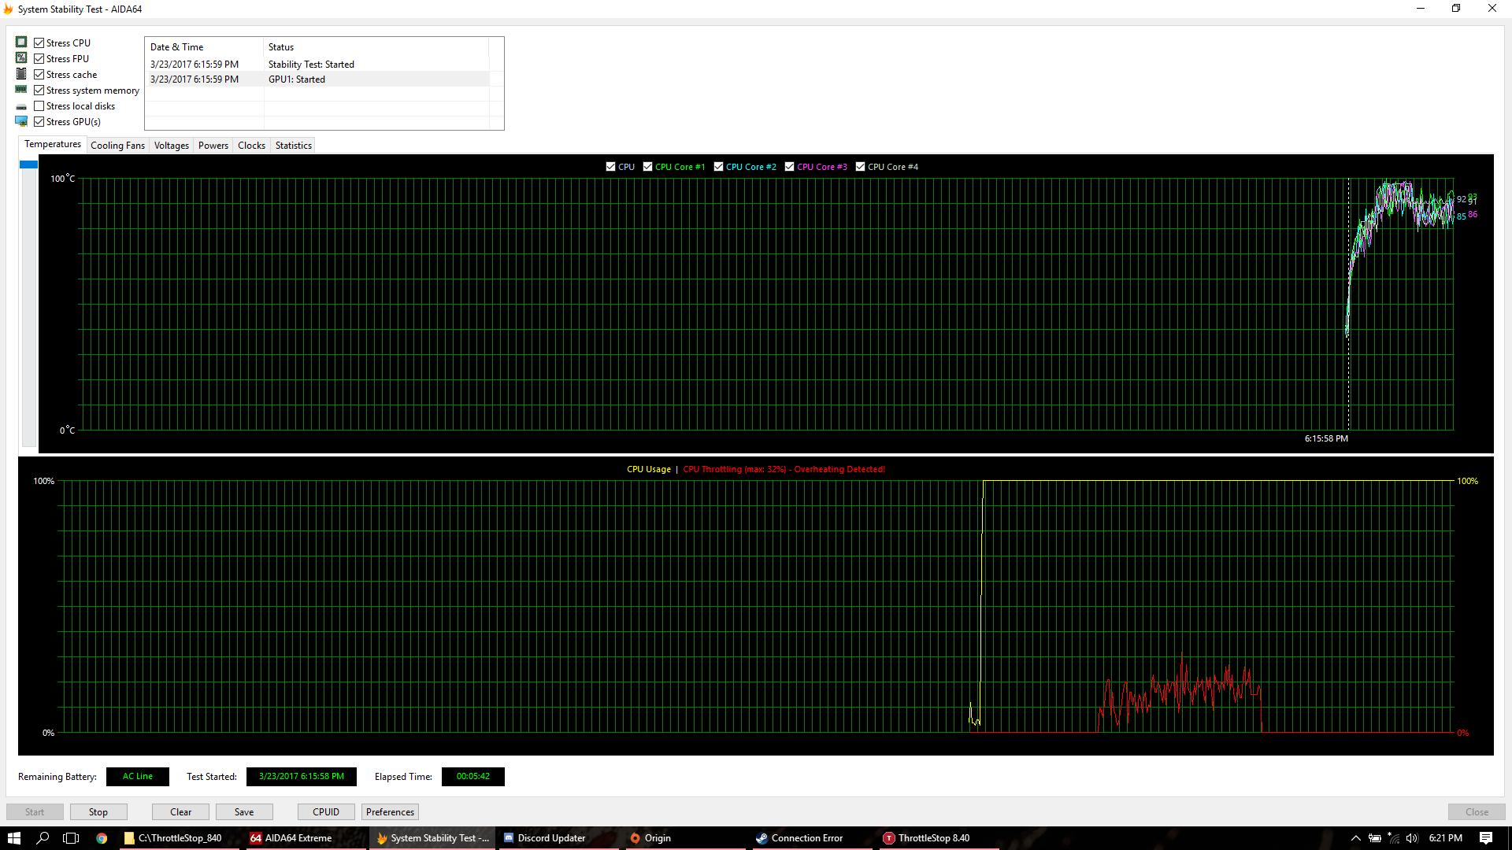The width and height of the screenshot is (1512, 850).
Task: Click the Date & Time column header
Action: pyautogui.click(x=205, y=47)
